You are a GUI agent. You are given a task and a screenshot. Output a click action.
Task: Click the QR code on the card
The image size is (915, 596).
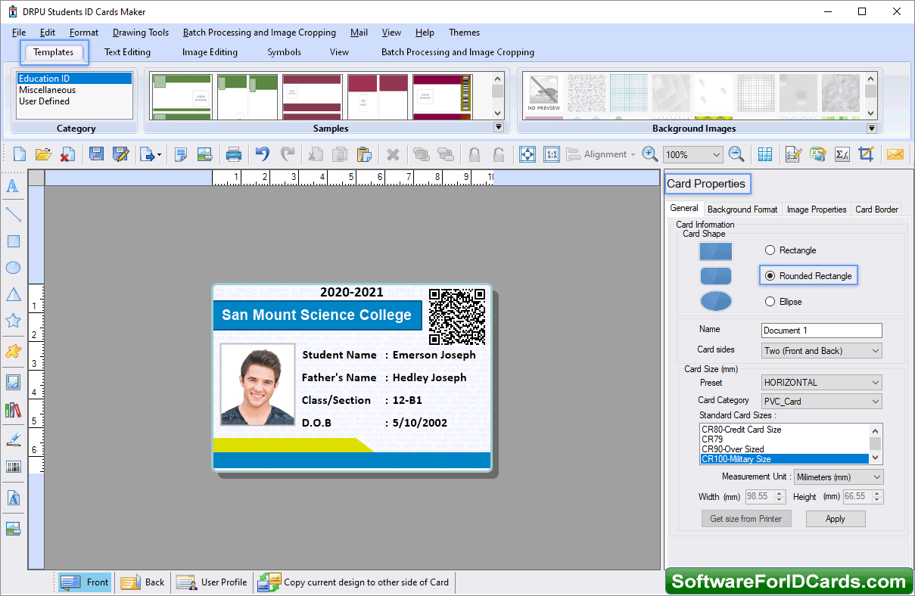coord(457,316)
